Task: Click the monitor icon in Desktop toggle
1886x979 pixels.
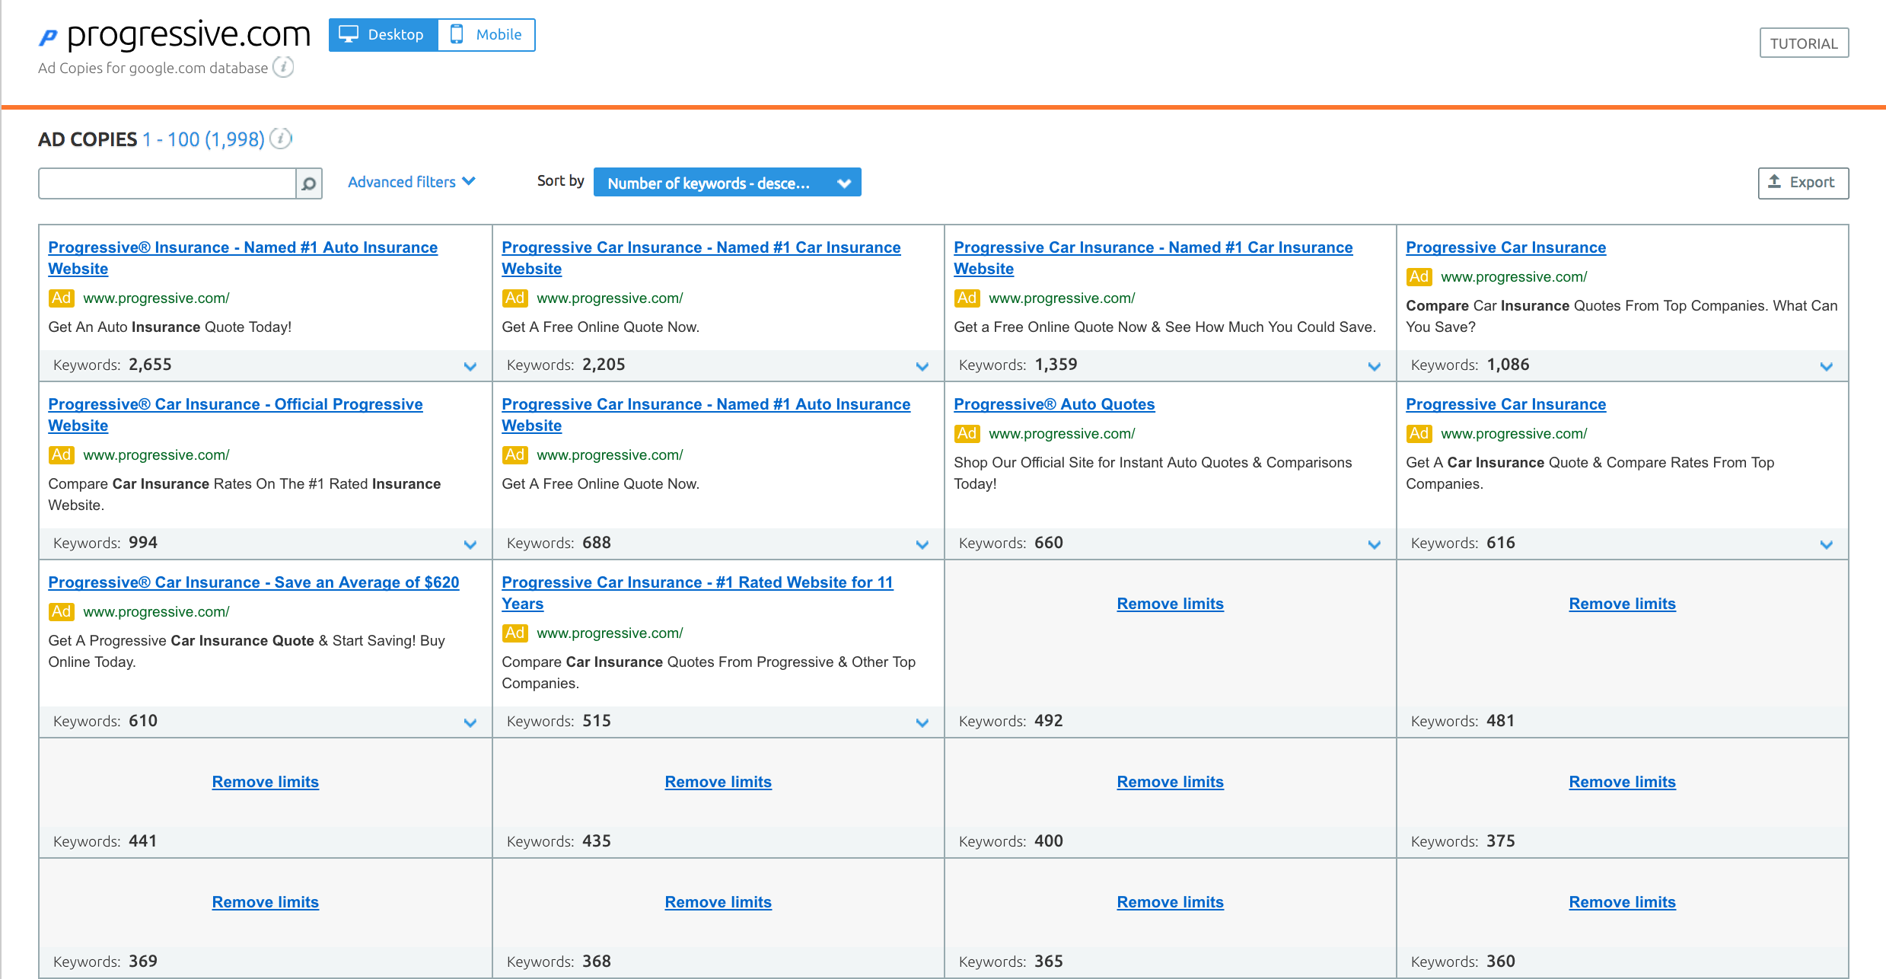Action: [x=349, y=34]
